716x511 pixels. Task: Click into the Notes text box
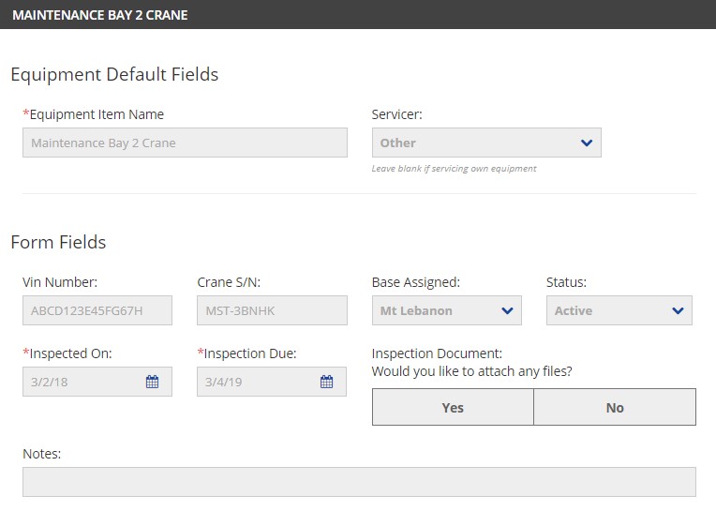359,482
